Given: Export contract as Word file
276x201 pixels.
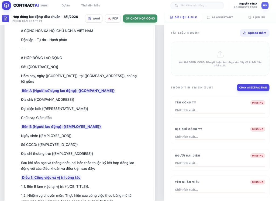Looking at the screenshot, I should coord(94,19).
